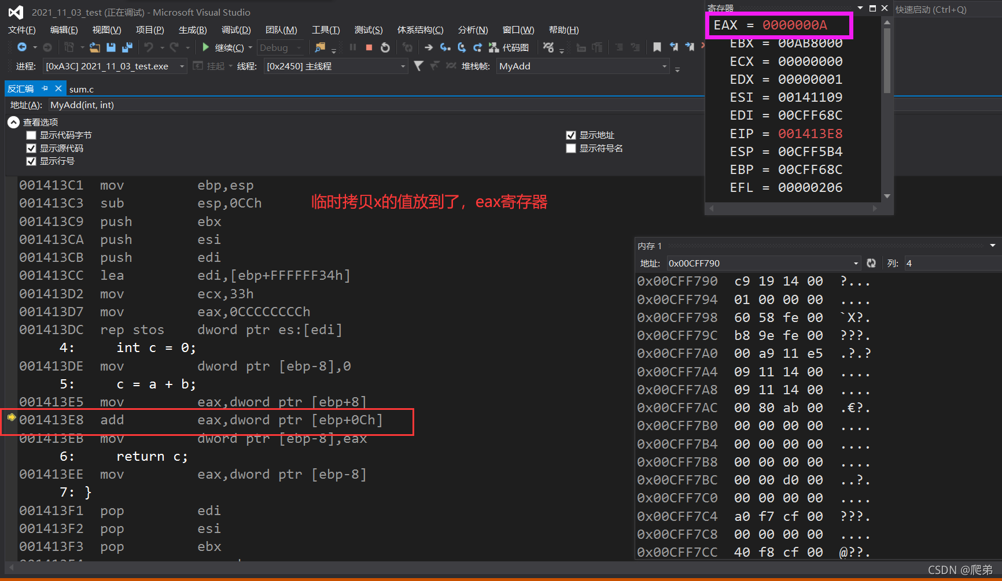1002x581 pixels.
Task: Click the registers window horizontal scrollbar
Action: (793, 208)
